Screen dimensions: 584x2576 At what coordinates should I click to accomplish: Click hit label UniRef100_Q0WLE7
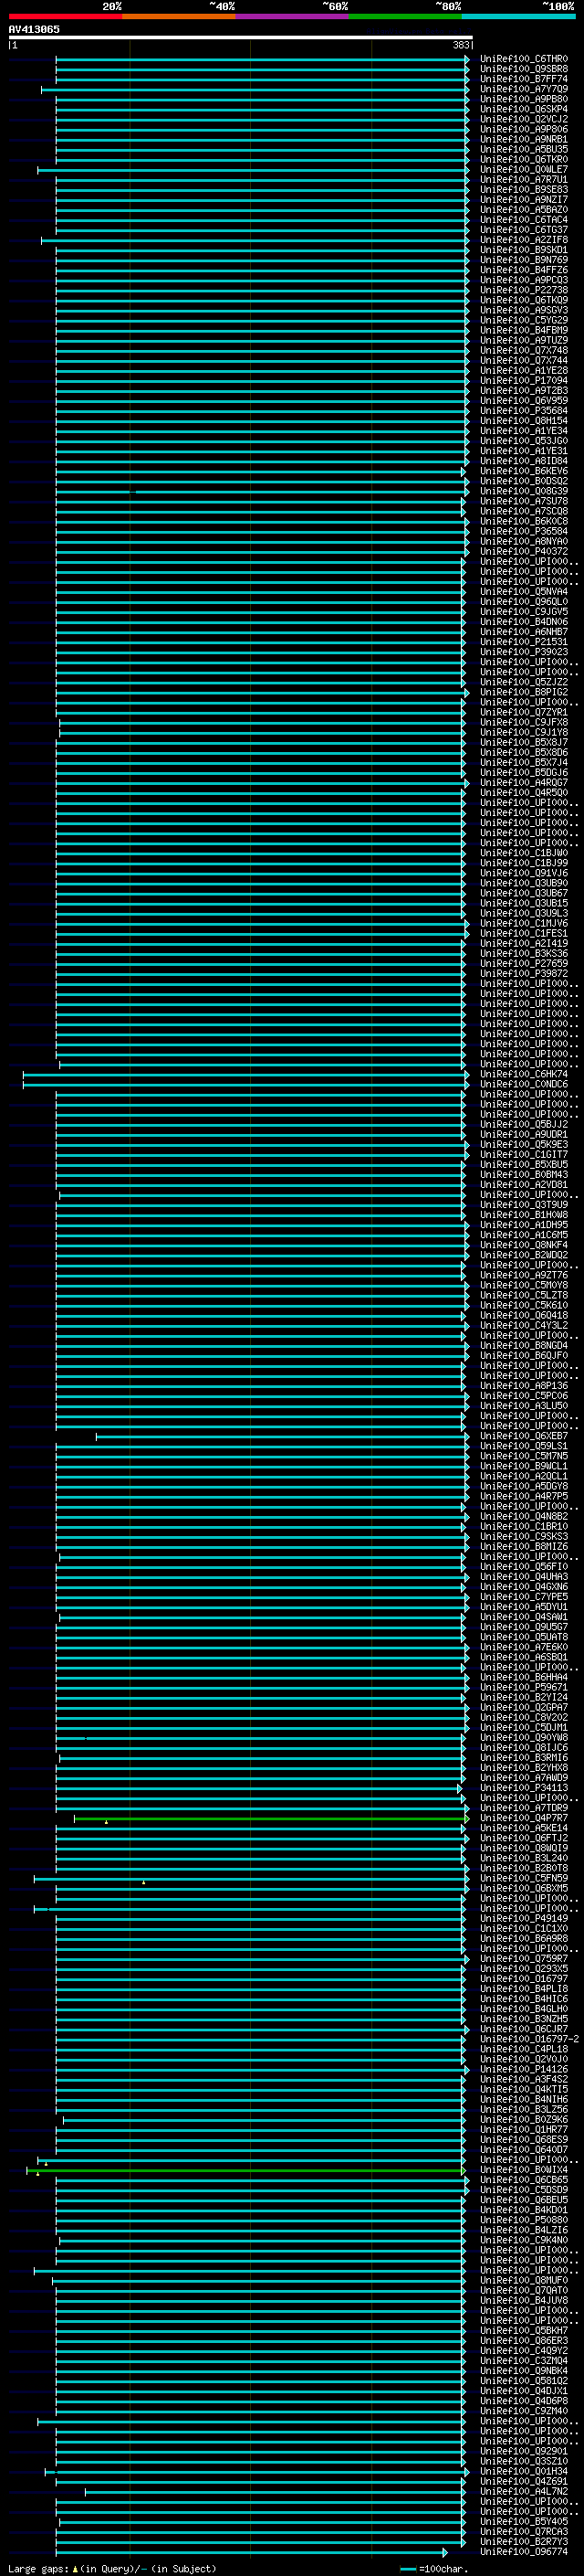pos(524,170)
